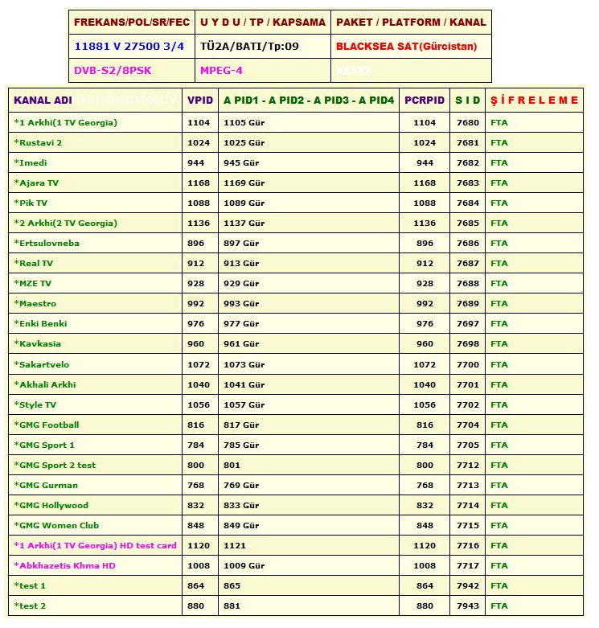Click SID value '7715' in GMG Women Club row
Viewport: 599px width, 628px height.
[468, 525]
